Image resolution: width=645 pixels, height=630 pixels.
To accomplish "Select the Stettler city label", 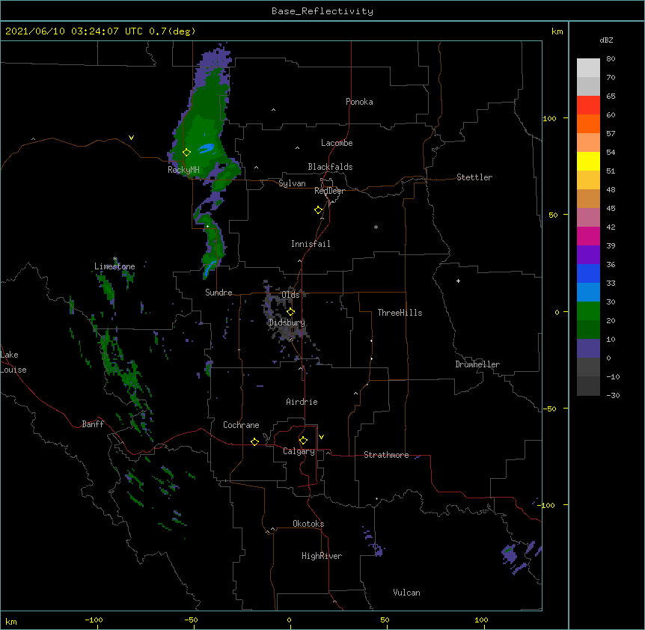I will point(474,177).
